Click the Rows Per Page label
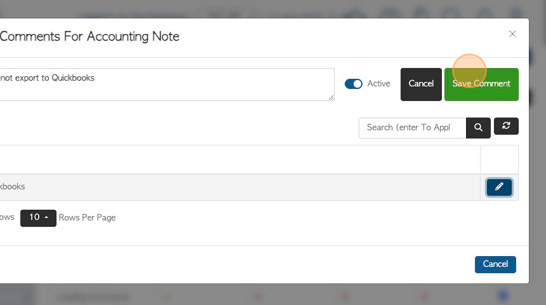The height and width of the screenshot is (305, 546). coord(87,218)
